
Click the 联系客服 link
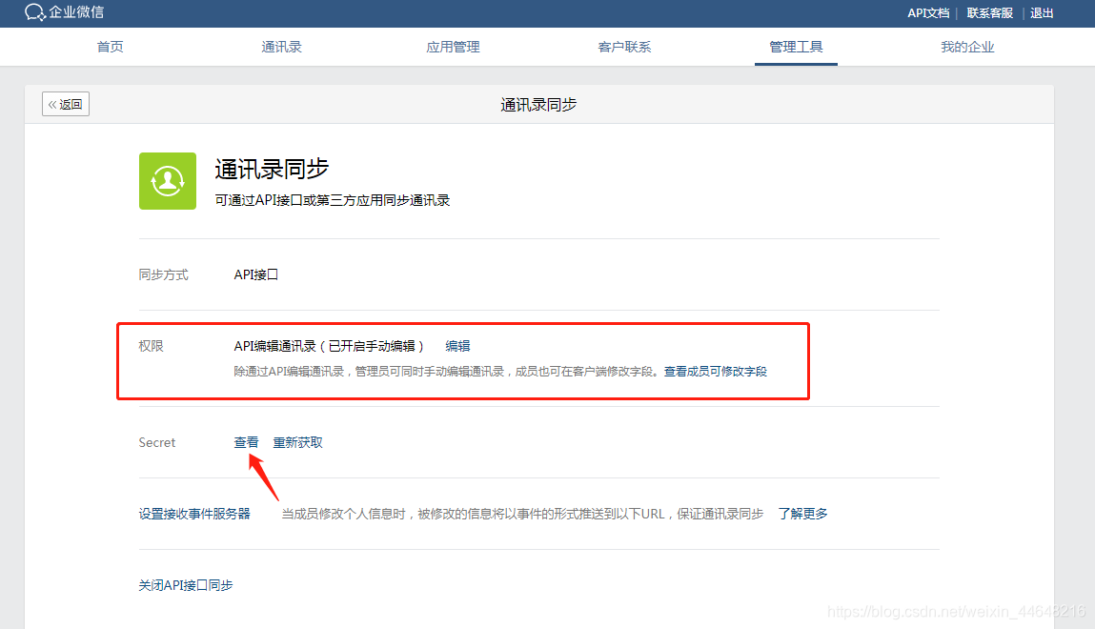point(989,12)
